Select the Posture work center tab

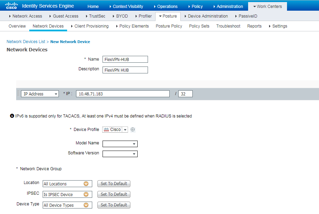click(x=168, y=16)
